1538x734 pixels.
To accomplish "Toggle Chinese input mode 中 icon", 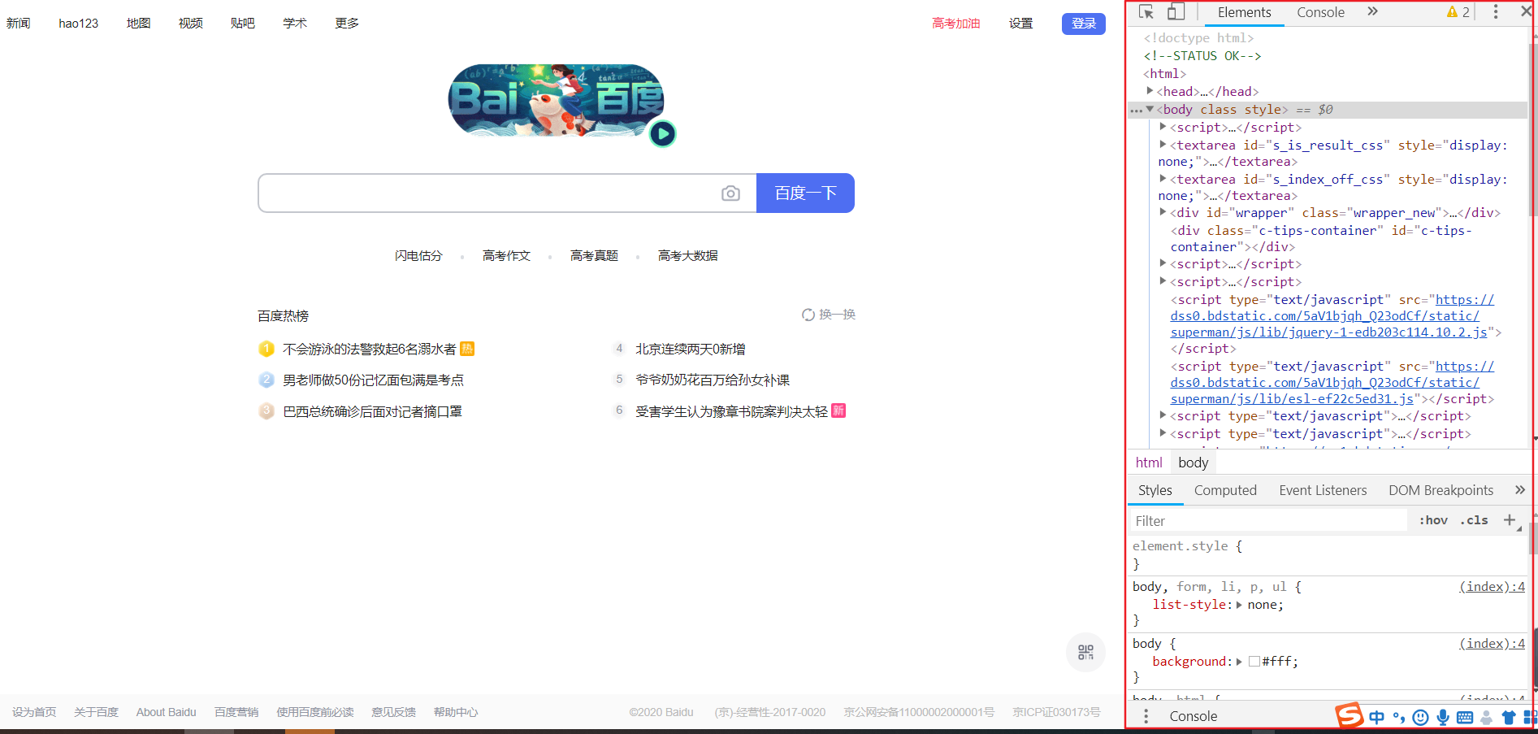I will pos(1376,717).
